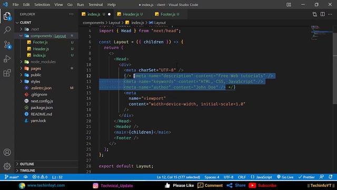
Task: Open the Source Control view
Action: pos(7,44)
